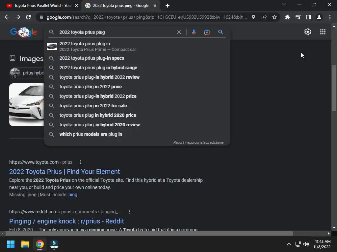Click 'Report inappropriate predictions' link
337x252 pixels.
[x=198, y=142]
